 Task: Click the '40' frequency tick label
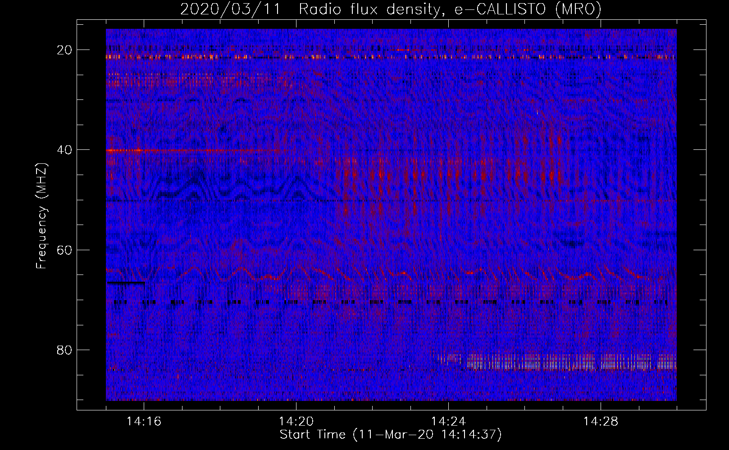click(64, 150)
